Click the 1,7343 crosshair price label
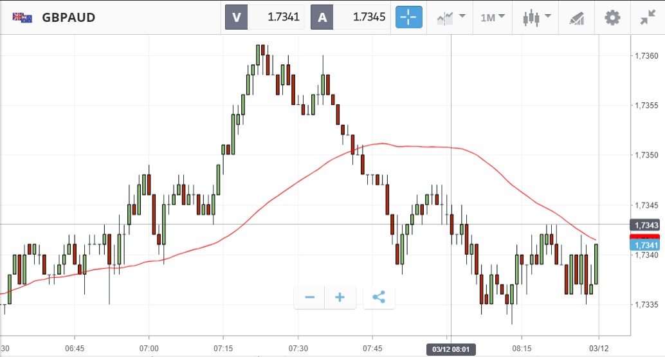The height and width of the screenshot is (357, 665). 644,225
